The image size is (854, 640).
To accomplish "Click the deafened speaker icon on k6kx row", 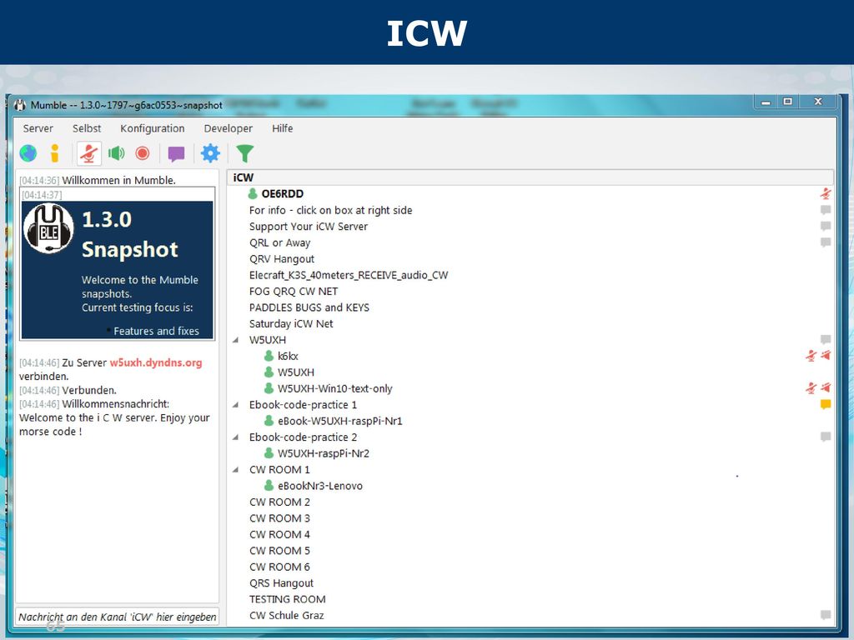I will click(826, 356).
